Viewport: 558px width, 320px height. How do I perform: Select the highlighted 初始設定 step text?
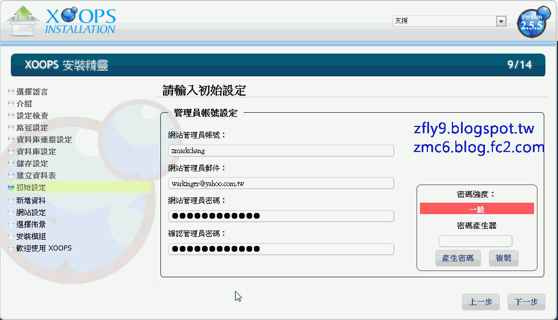tap(31, 187)
